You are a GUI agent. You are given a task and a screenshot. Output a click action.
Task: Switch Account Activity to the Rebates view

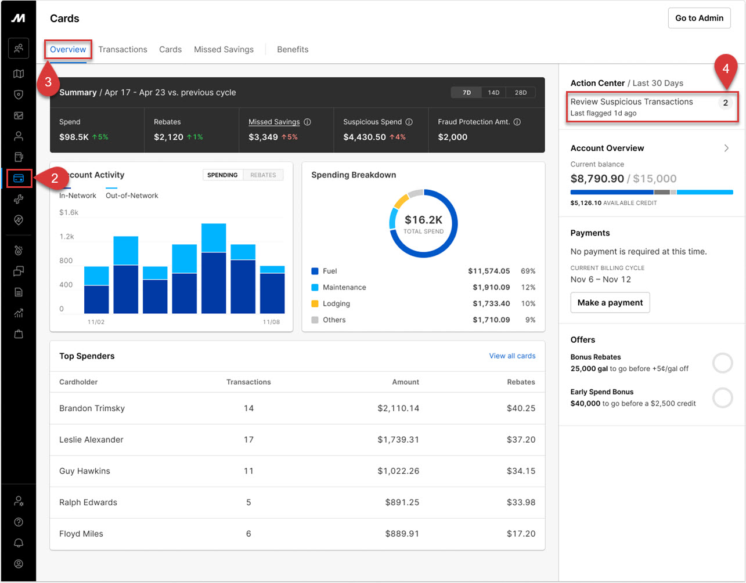262,175
